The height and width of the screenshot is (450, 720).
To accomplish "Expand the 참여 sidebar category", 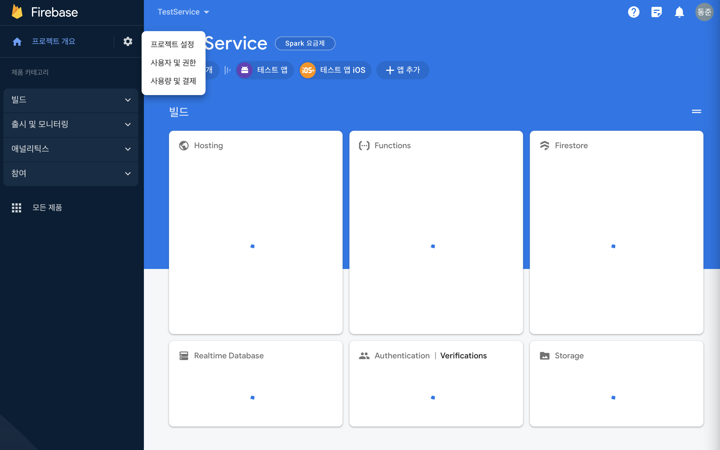I will [71, 174].
